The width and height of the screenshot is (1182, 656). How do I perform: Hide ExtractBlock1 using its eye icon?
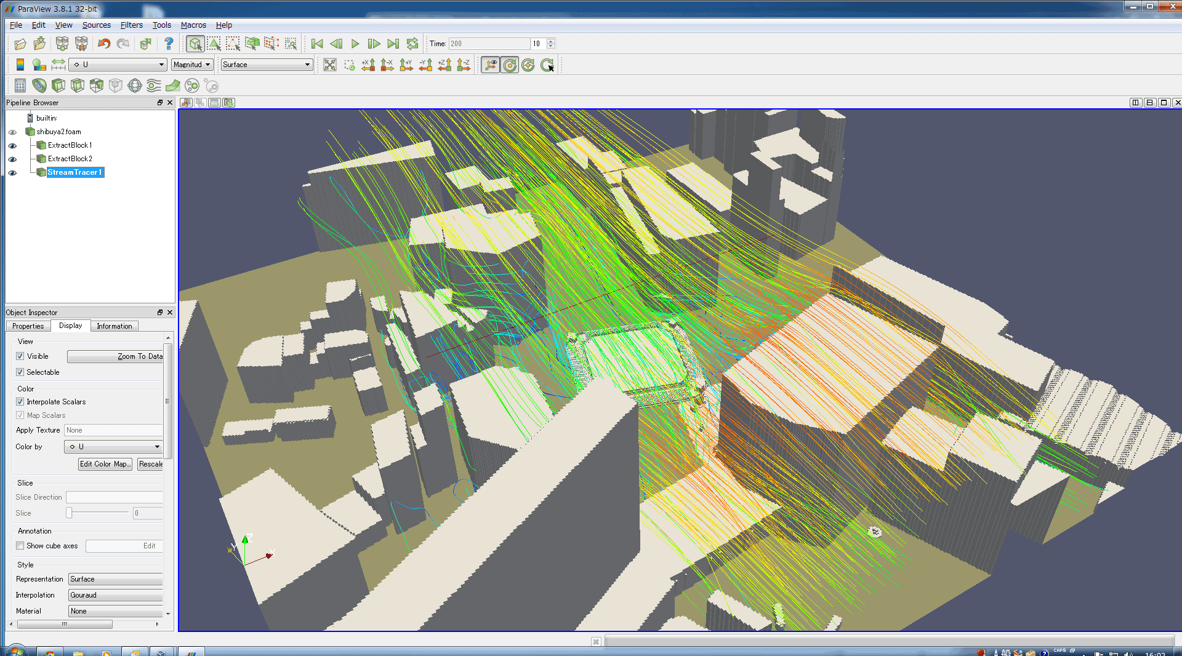pyautogui.click(x=12, y=146)
